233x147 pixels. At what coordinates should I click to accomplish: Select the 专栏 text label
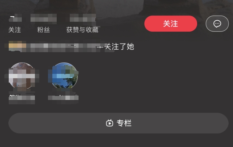pos(124,123)
